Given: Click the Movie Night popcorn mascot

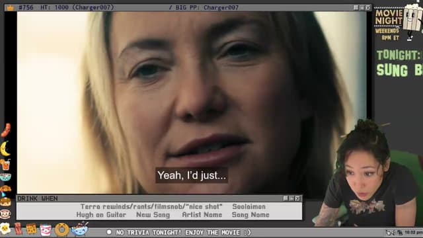Looking at the screenshot, I should pos(412,21).
